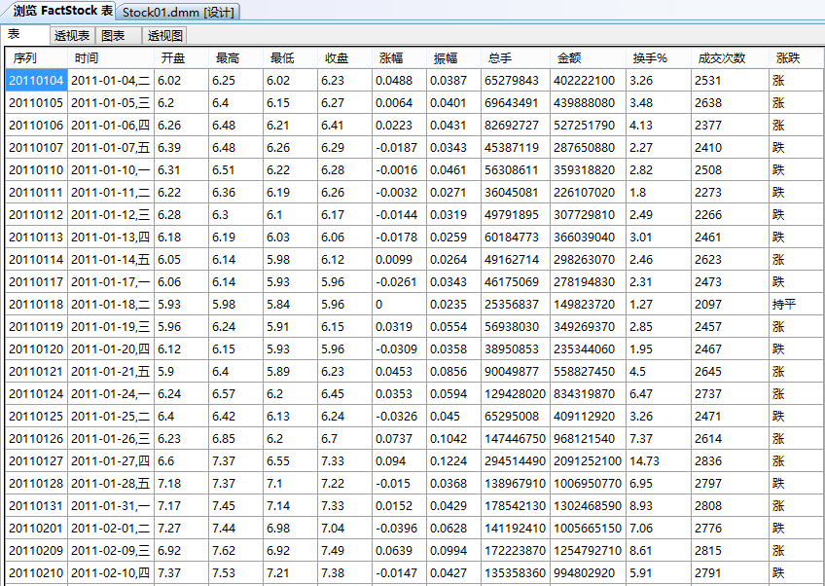Click 金额 value 1254792710
Viewport: 825px width, 586px height.
589,551
